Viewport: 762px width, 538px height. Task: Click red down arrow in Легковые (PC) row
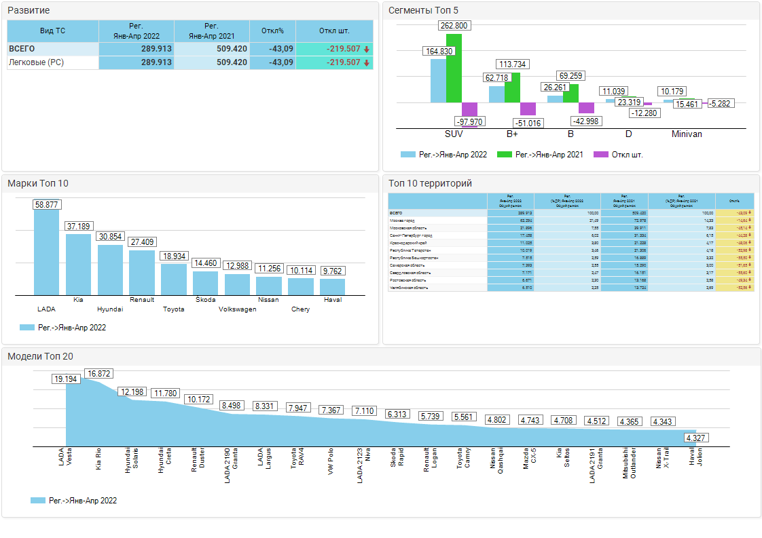(367, 63)
